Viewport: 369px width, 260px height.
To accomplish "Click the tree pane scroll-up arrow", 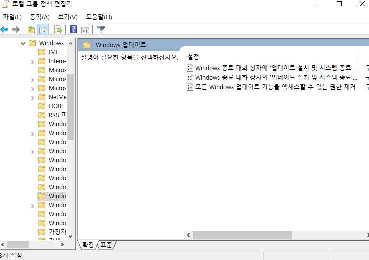I will 71,43.
